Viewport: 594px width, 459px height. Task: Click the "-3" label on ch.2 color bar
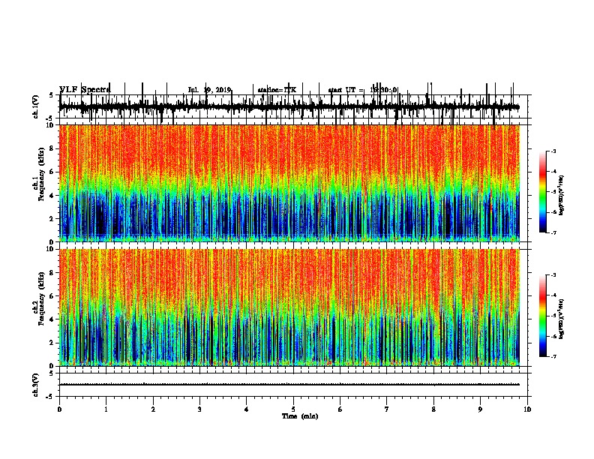tap(553, 275)
